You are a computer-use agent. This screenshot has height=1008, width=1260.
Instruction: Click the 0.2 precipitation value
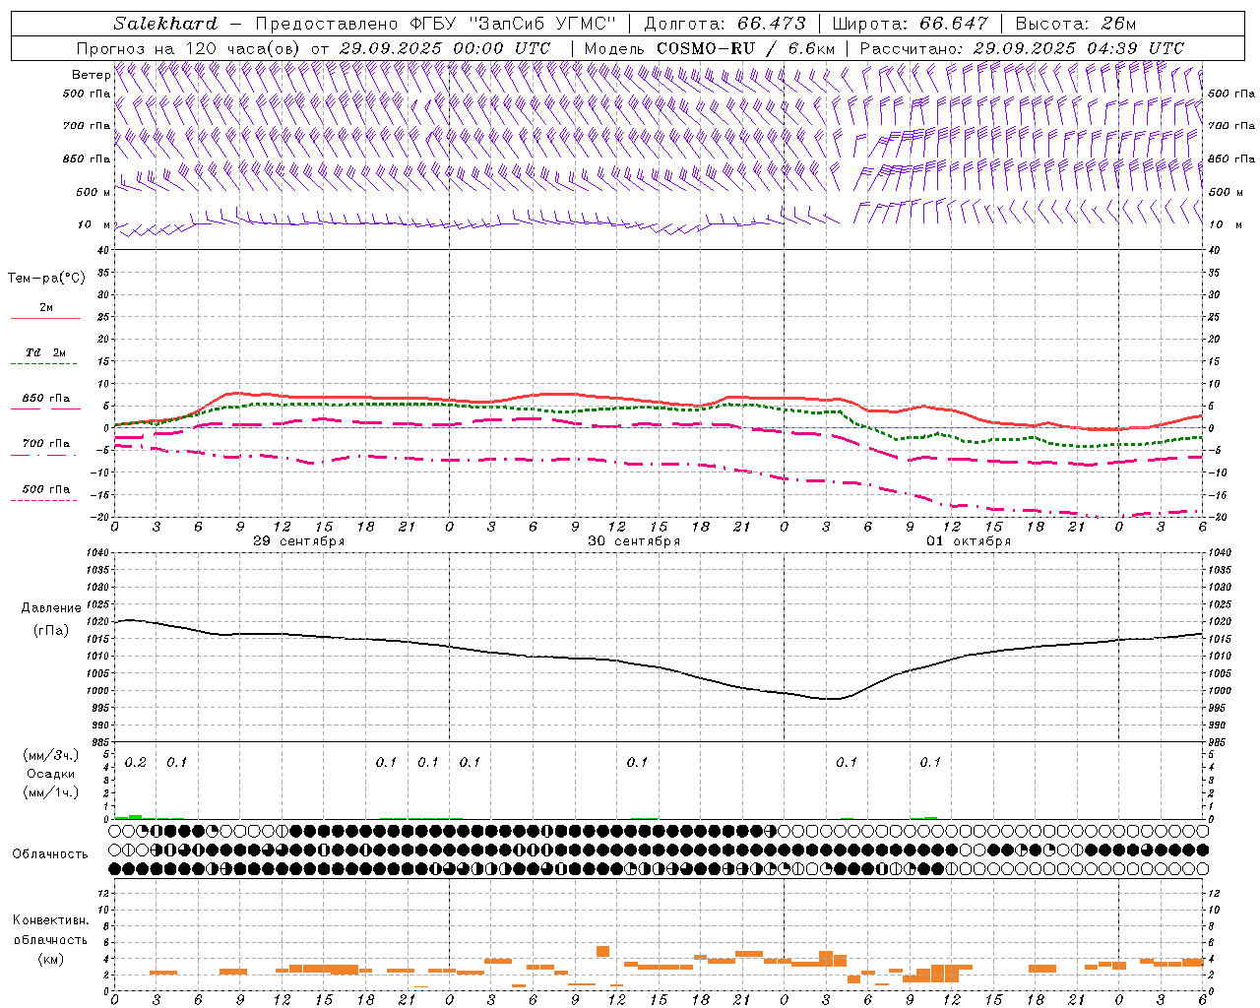136,762
